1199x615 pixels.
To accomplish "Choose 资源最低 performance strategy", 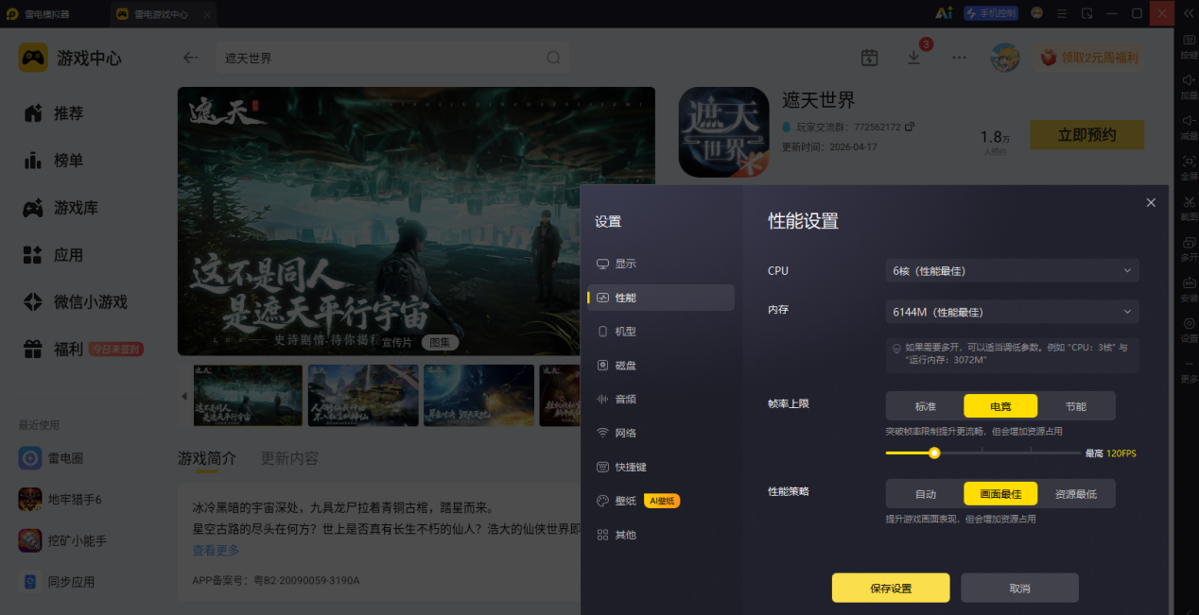I will [x=1076, y=494].
